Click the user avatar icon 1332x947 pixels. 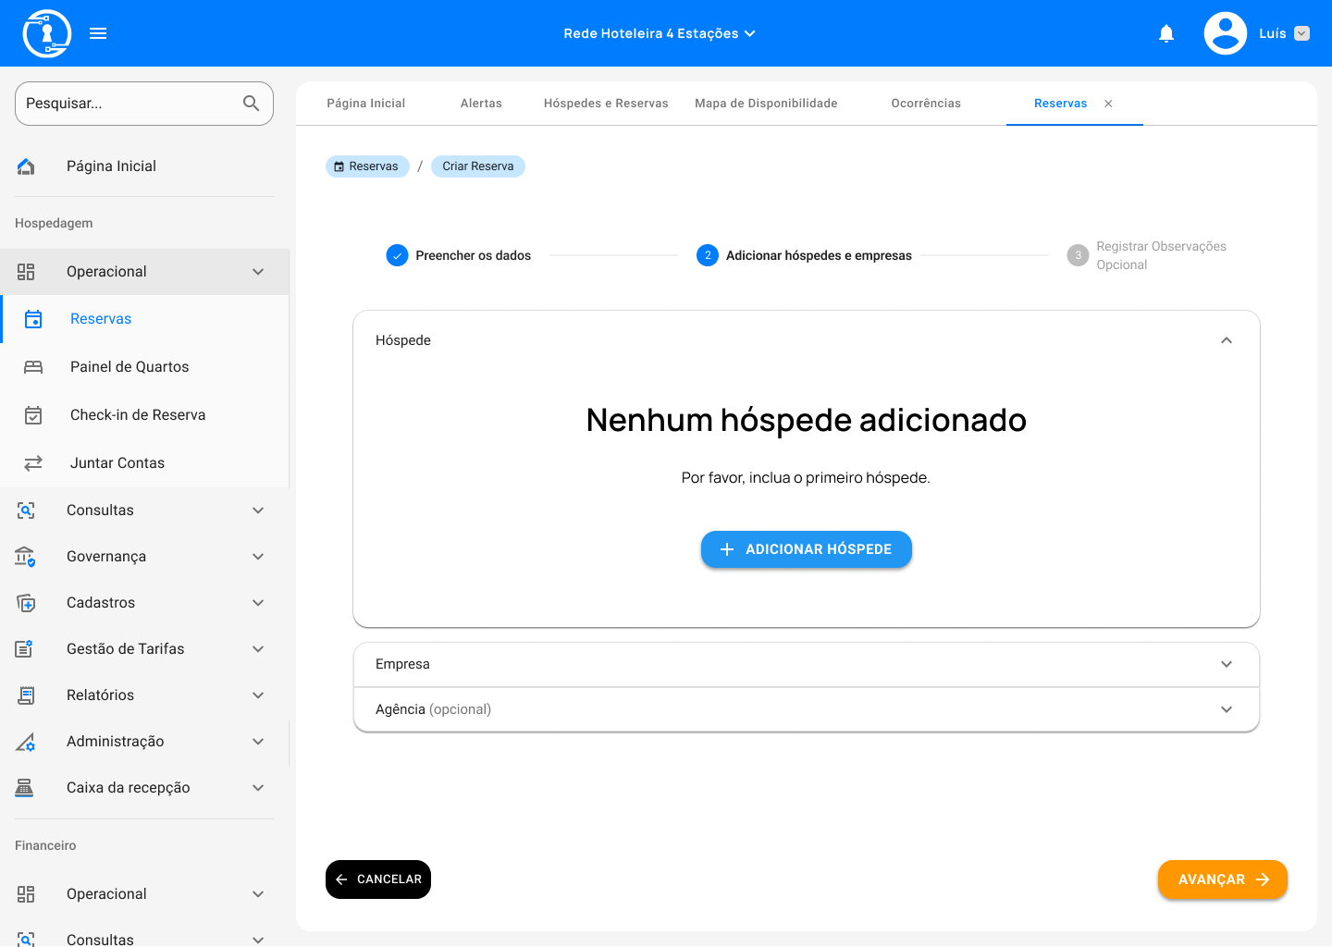click(x=1225, y=33)
